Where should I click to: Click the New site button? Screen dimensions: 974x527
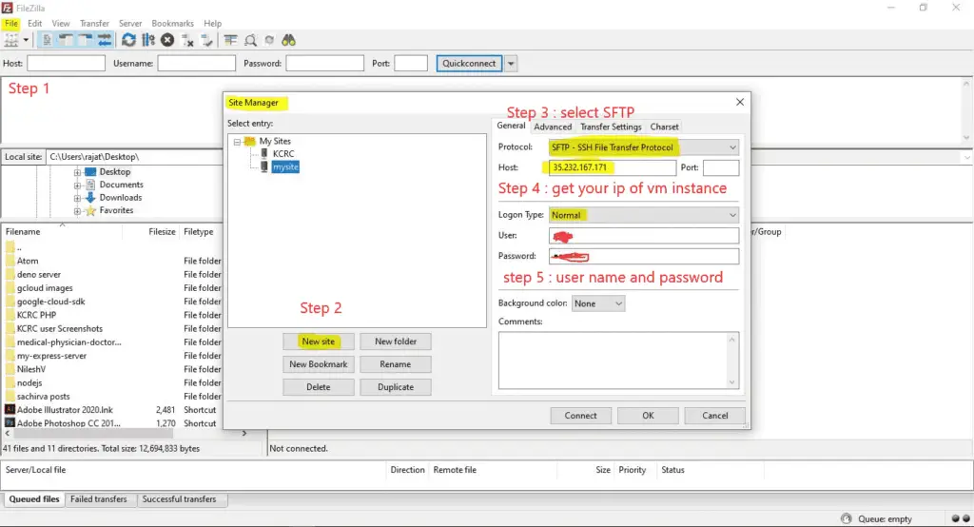319,342
